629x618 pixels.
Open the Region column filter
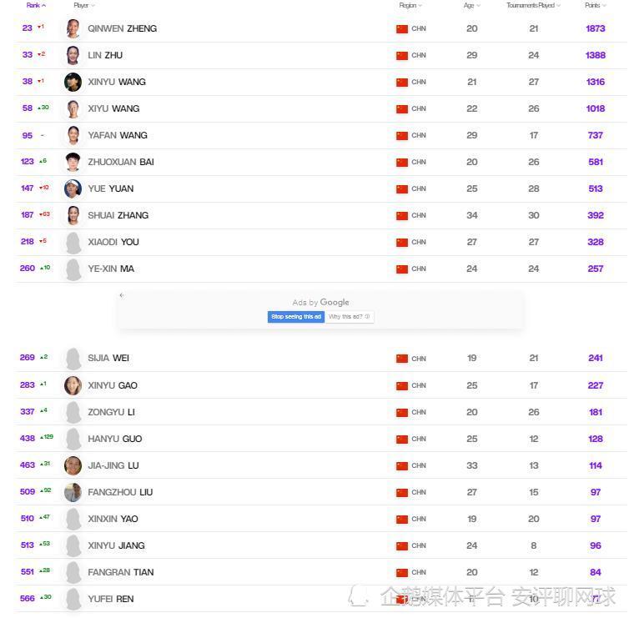[x=410, y=5]
